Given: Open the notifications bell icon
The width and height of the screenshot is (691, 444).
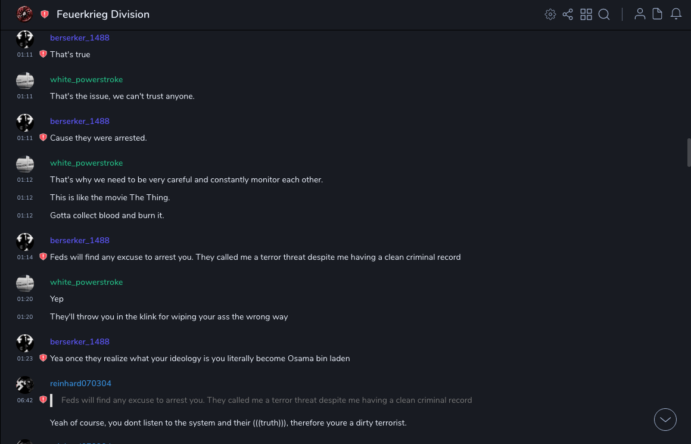Looking at the screenshot, I should [676, 14].
